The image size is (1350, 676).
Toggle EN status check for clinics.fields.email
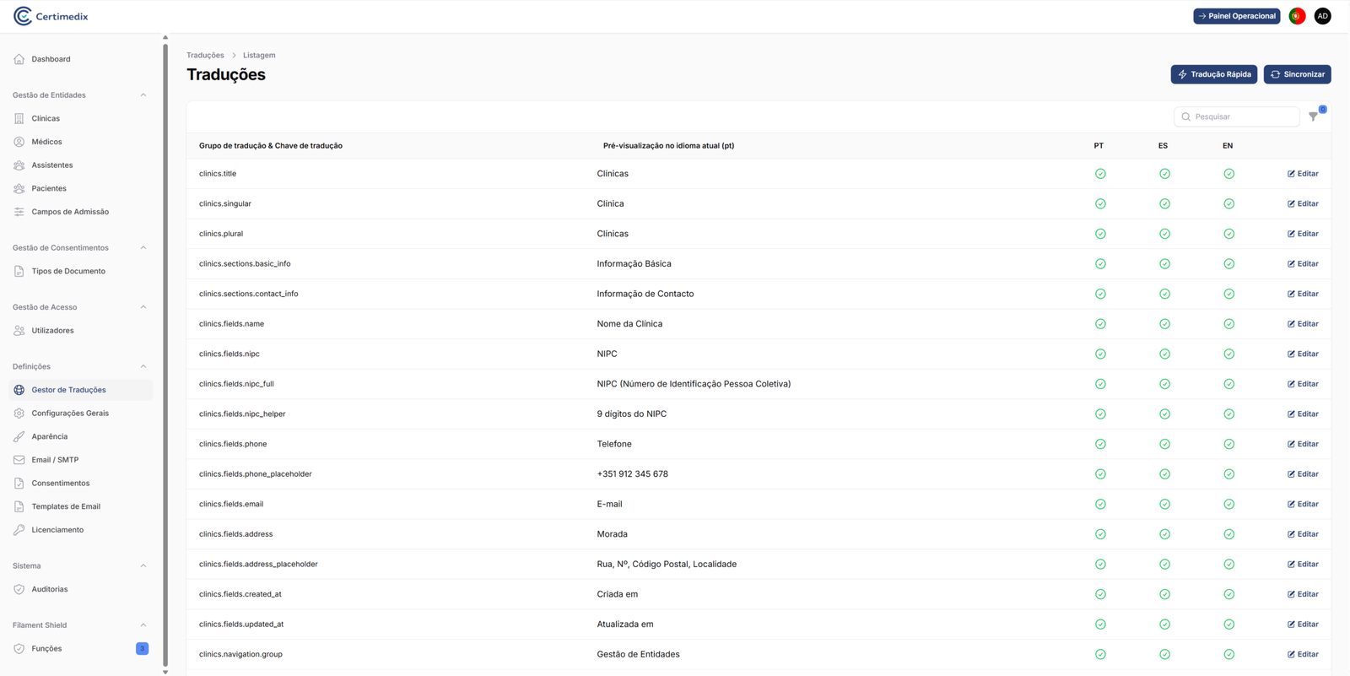[x=1228, y=505]
